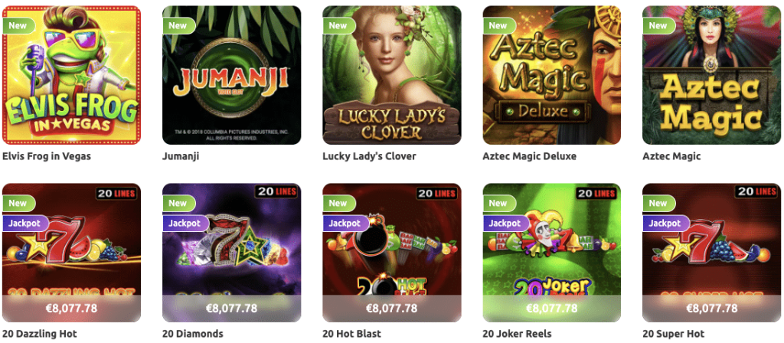Click the jackpot amount on 20 Dazzling Hot
Viewport: 784px width, 343px height.
coord(71,308)
